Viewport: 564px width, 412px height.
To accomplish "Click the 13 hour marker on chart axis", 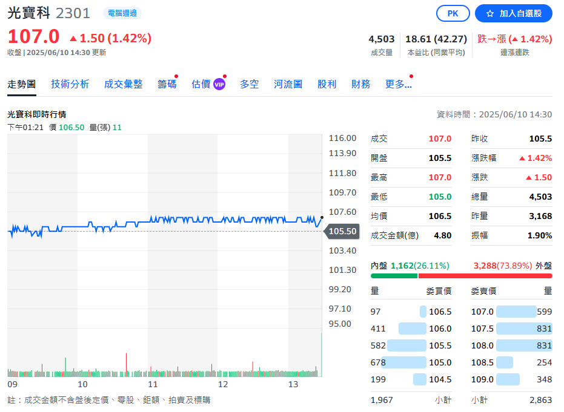I will (293, 384).
